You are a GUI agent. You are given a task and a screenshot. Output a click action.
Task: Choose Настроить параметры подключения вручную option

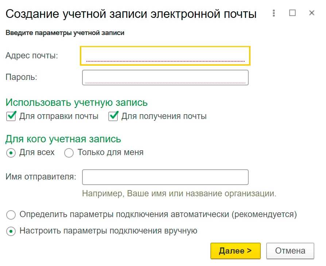pos(11,231)
